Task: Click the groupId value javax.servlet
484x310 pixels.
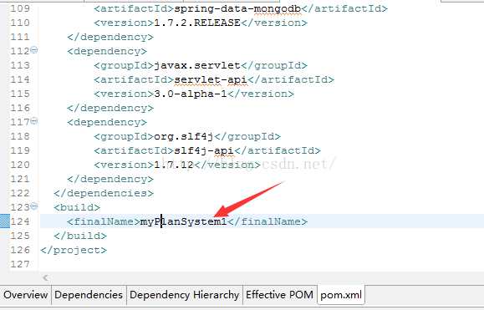Action: 197,65
